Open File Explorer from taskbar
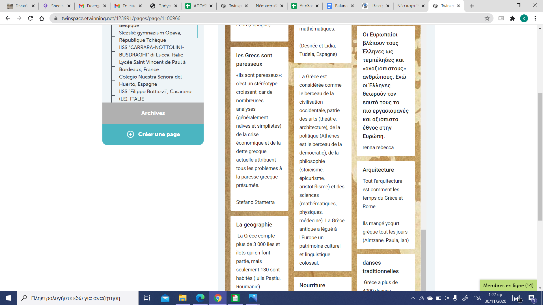543x305 pixels. [182, 298]
